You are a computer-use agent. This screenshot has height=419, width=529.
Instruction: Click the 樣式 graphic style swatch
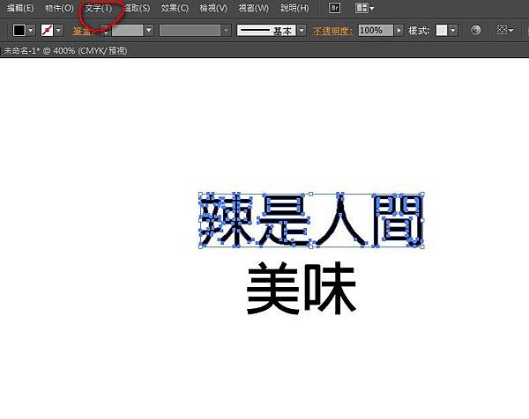point(442,30)
